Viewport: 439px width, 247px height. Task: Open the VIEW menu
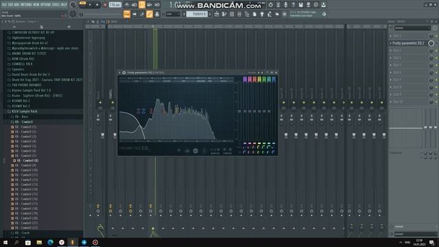(36, 5)
